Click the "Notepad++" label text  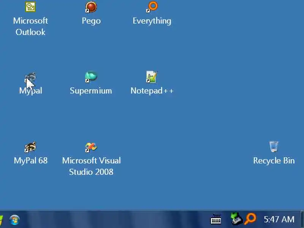[152, 91]
